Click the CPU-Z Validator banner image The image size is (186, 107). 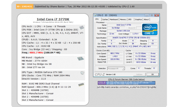click(127, 83)
